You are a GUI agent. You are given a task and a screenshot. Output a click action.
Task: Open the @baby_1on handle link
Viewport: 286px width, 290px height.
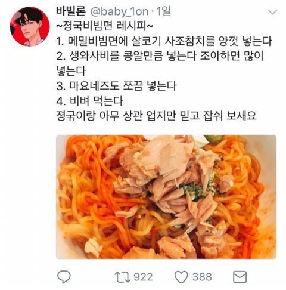click(x=119, y=12)
